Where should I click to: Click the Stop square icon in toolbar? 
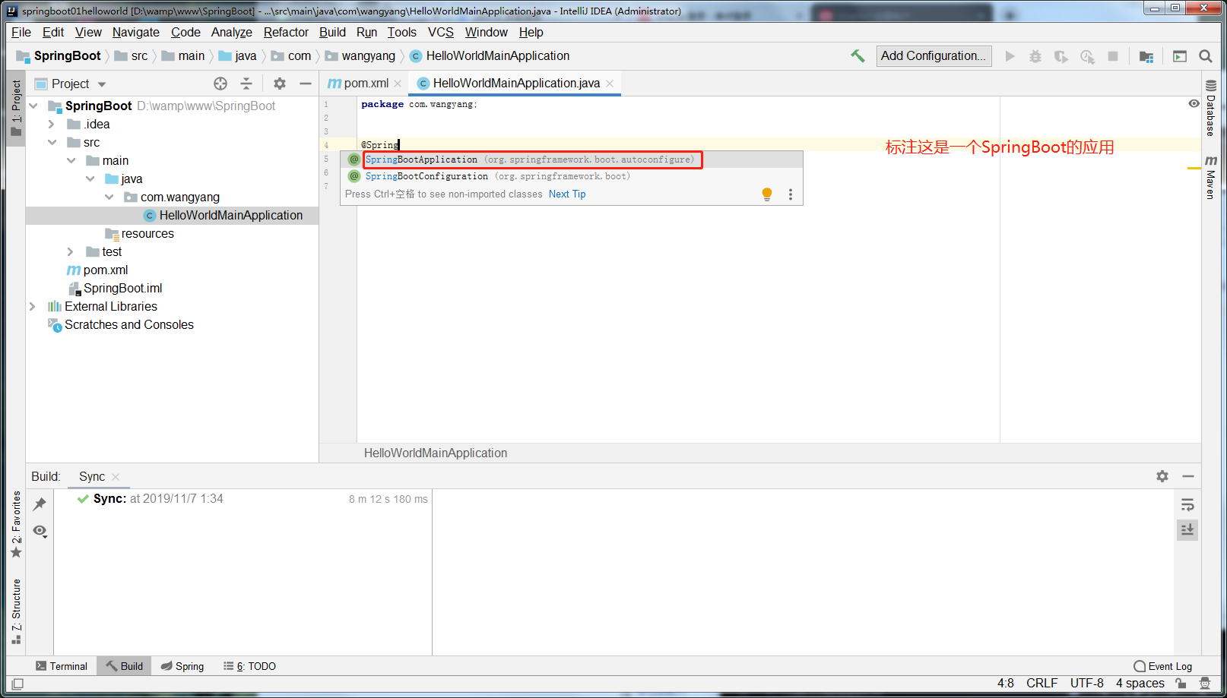pos(1113,56)
